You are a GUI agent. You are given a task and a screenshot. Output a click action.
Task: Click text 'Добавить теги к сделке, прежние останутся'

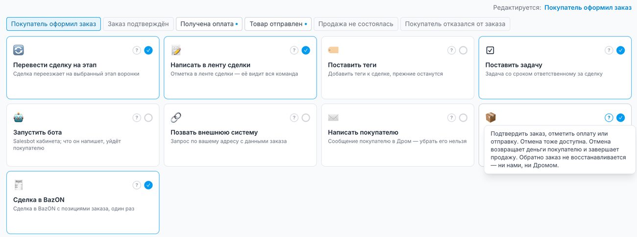[385, 74]
